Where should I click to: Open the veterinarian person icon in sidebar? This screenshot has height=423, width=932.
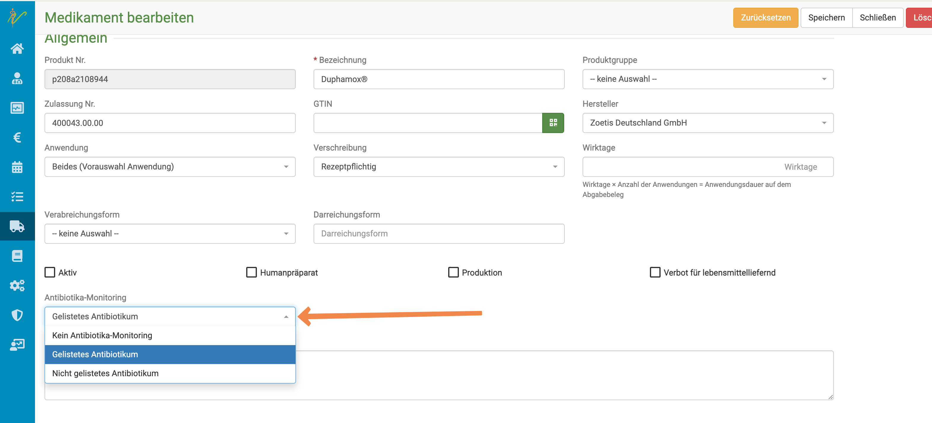point(17,78)
